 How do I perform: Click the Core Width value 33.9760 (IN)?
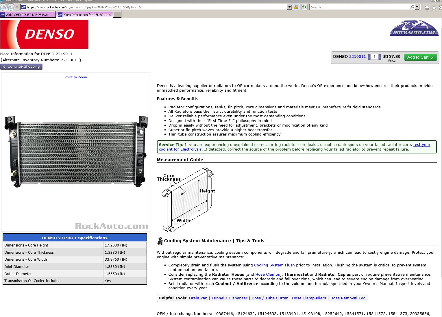[116, 259]
